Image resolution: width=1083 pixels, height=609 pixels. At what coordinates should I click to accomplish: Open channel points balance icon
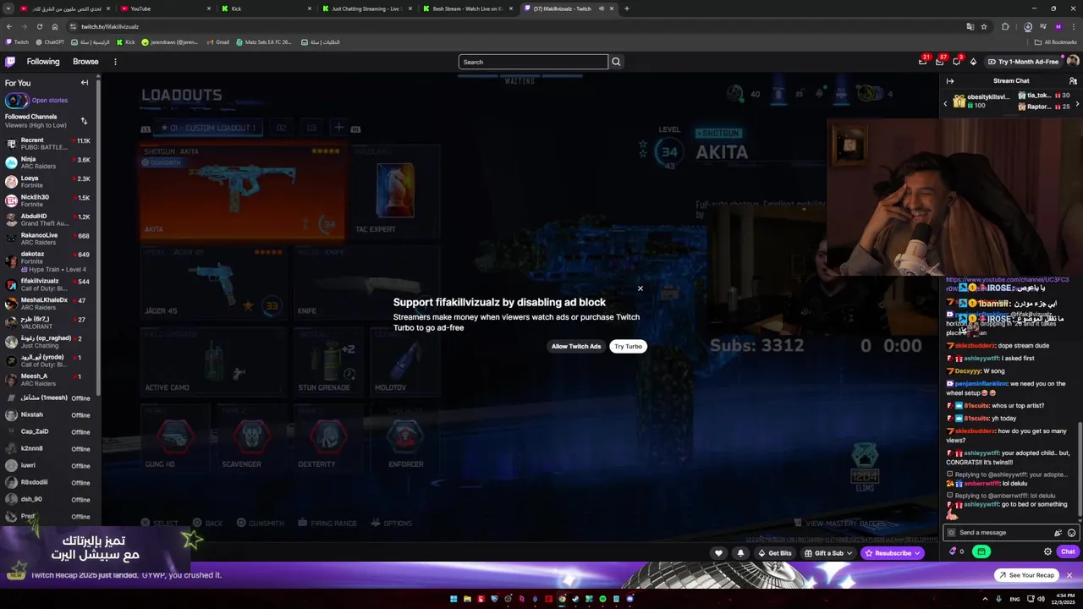pyautogui.click(x=956, y=551)
